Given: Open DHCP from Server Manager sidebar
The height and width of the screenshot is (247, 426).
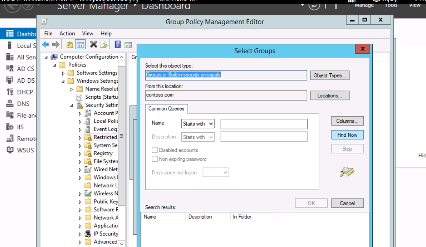Looking at the screenshot, I should click(x=25, y=92).
